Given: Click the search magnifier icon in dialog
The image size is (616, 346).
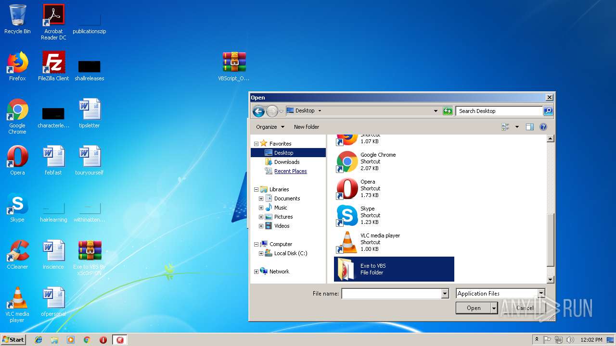Looking at the screenshot, I should [548, 111].
